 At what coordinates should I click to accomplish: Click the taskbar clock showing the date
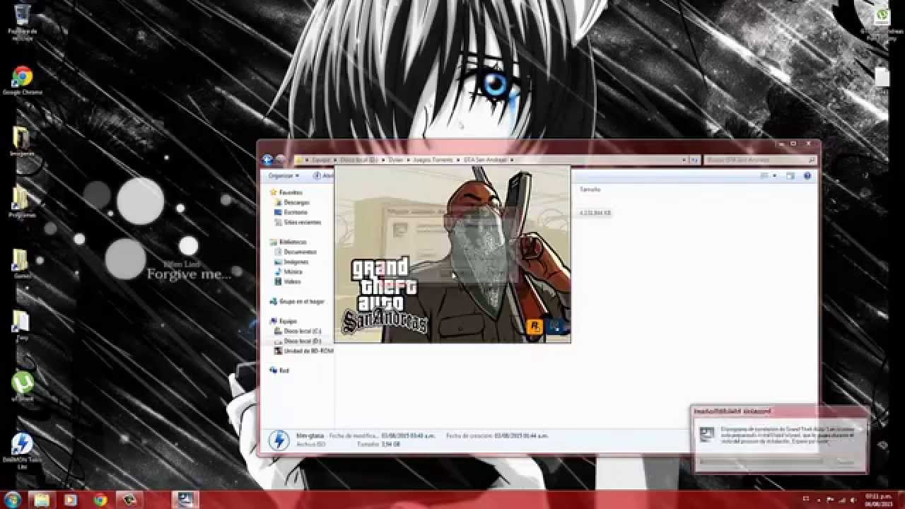pyautogui.click(x=880, y=500)
